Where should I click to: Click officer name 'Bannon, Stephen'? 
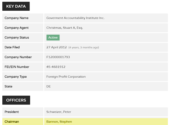pyautogui.click(x=59, y=122)
